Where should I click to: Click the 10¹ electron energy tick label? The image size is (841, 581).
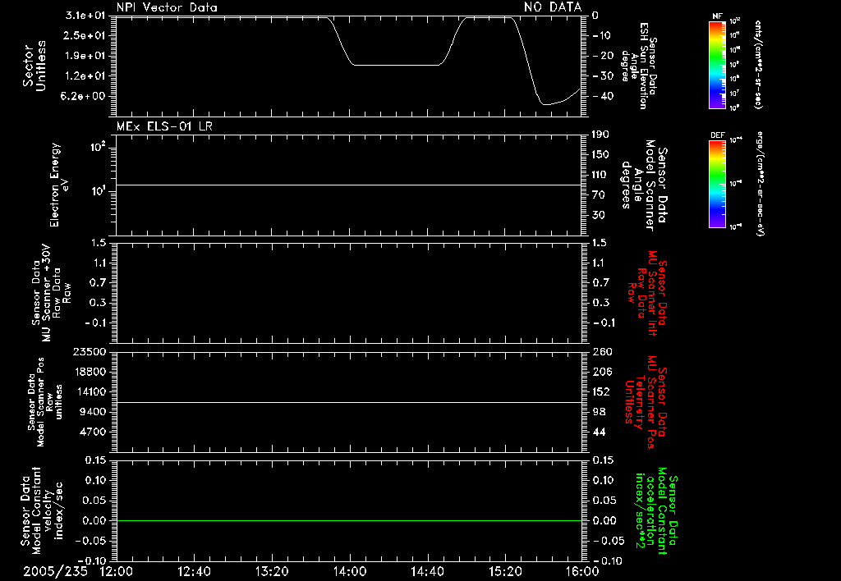click(97, 190)
